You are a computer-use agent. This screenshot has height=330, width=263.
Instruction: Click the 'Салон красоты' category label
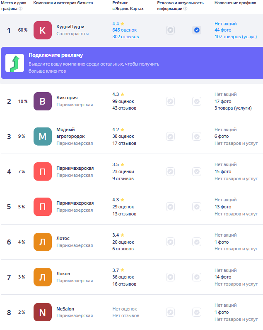(72, 34)
